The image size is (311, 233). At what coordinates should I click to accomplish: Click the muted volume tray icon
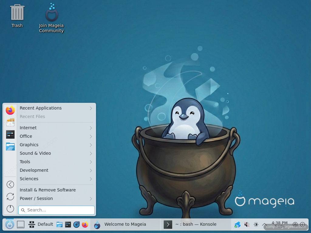tap(247, 225)
